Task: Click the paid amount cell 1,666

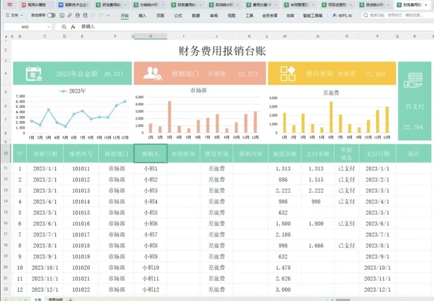Action: coord(317,246)
